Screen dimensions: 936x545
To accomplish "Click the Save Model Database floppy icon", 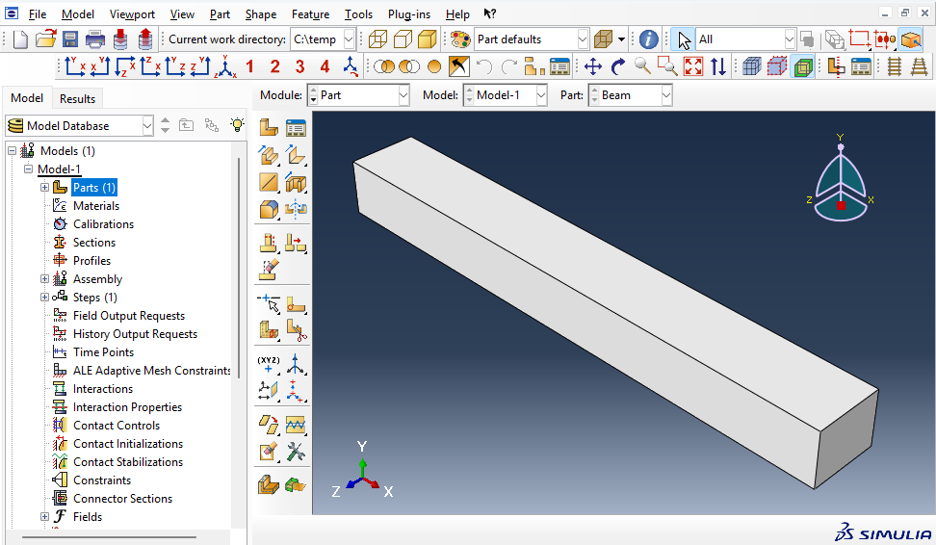I will (70, 39).
